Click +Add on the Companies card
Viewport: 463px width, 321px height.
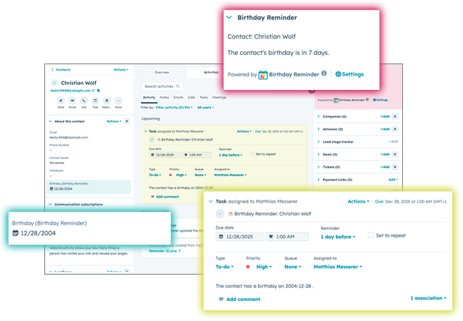tap(384, 116)
